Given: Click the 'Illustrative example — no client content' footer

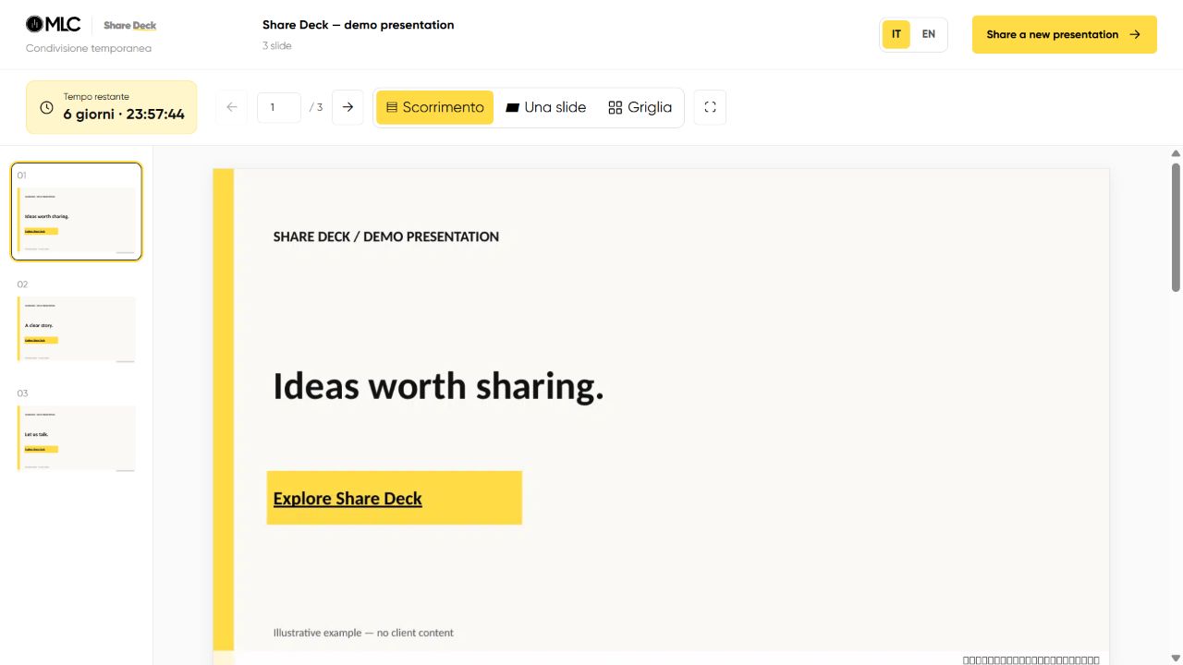Looking at the screenshot, I should coord(363,633).
